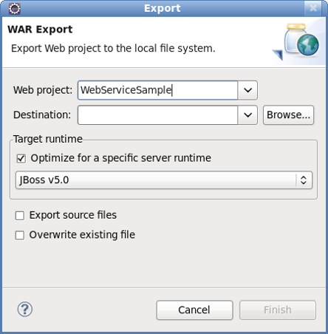Open the JBoss v5.0 runtime selector
Screen dimensions: 328x334
tap(164, 180)
